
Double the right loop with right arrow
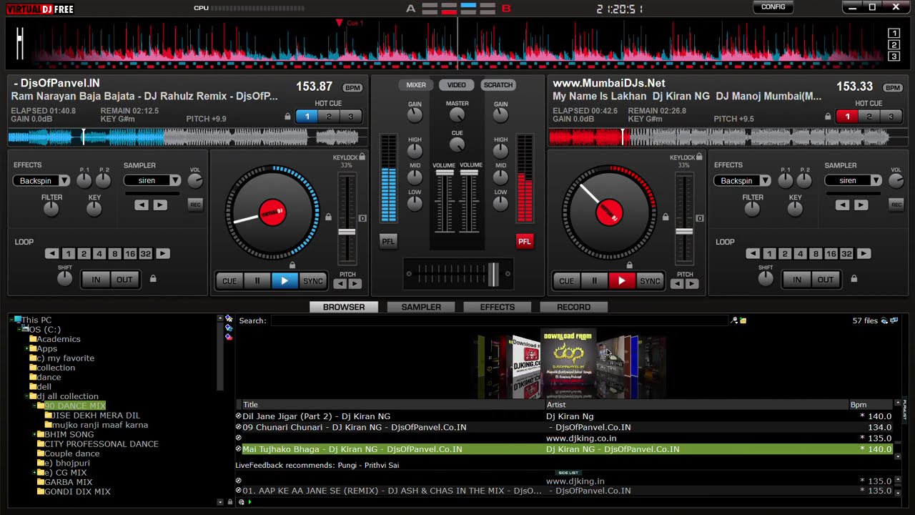tap(864, 254)
